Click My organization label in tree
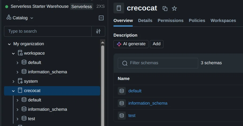Screen dimensions: 243x126 pyautogui.click(x=29, y=44)
